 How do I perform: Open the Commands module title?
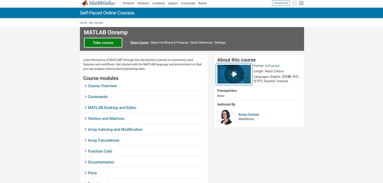coord(98,97)
